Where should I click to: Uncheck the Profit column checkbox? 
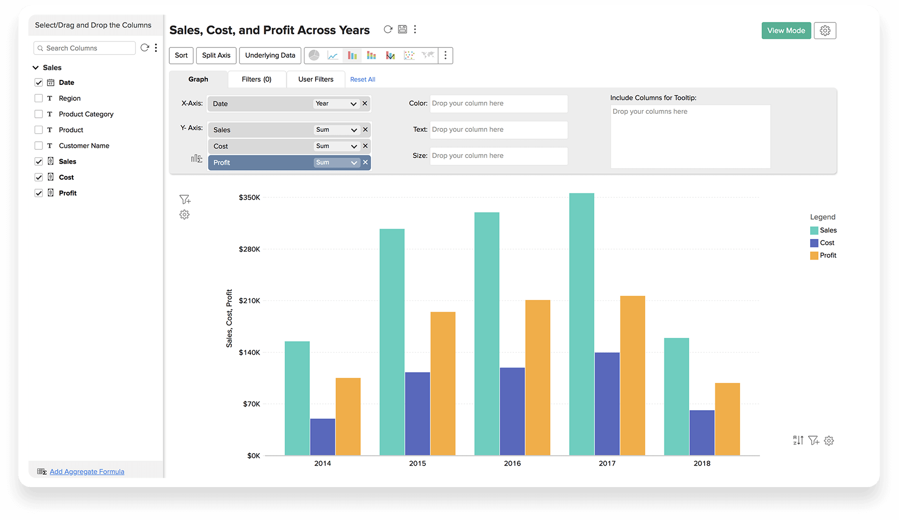(38, 193)
